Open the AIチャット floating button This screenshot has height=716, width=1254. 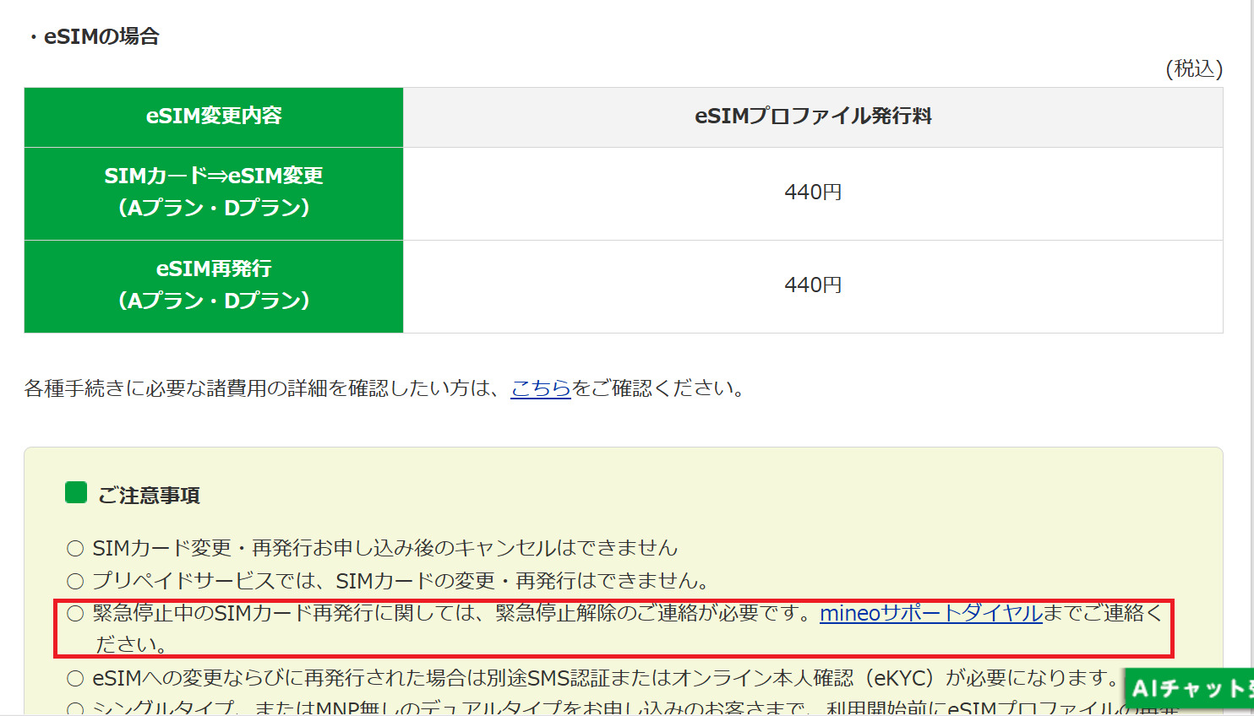click(1189, 688)
